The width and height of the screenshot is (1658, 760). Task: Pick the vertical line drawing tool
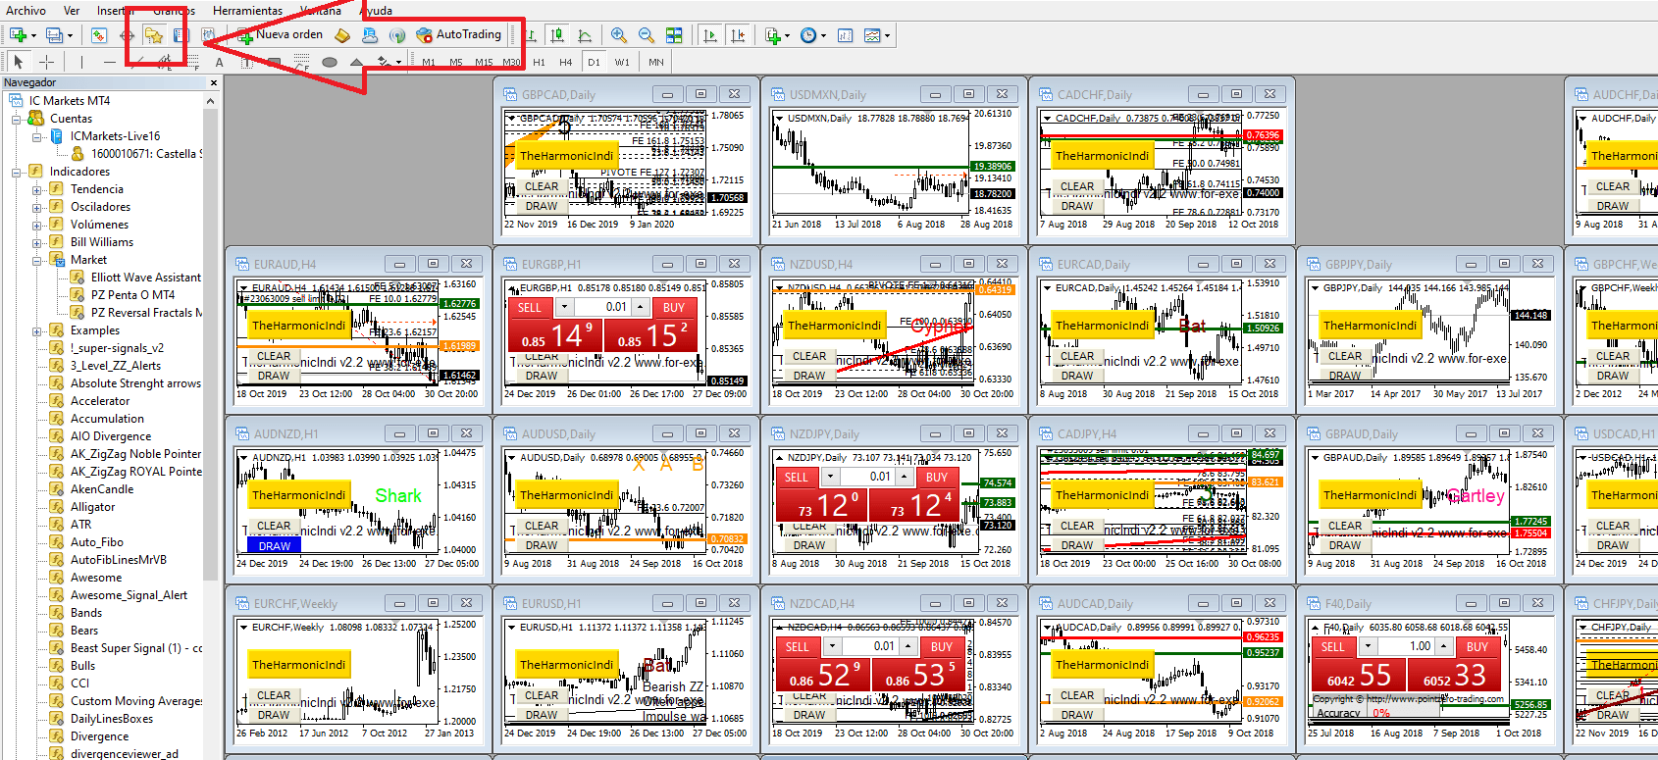click(x=81, y=62)
